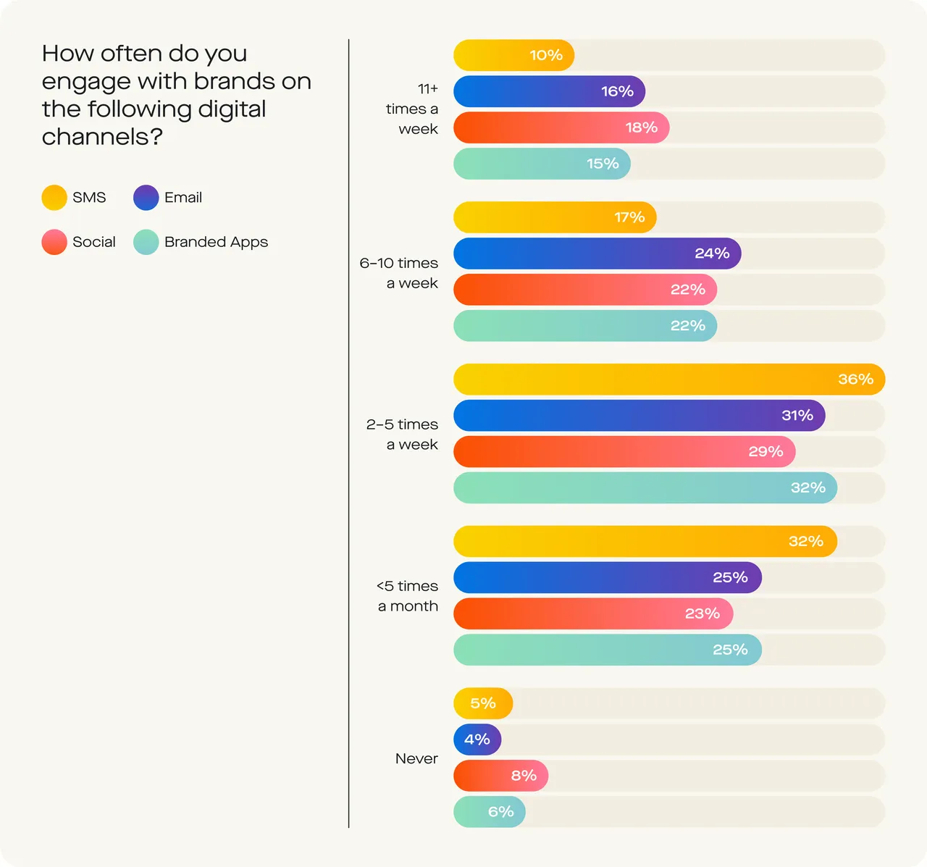Select the 29% Social bar
Viewport: 927px width, 867px height.
pyautogui.click(x=624, y=452)
